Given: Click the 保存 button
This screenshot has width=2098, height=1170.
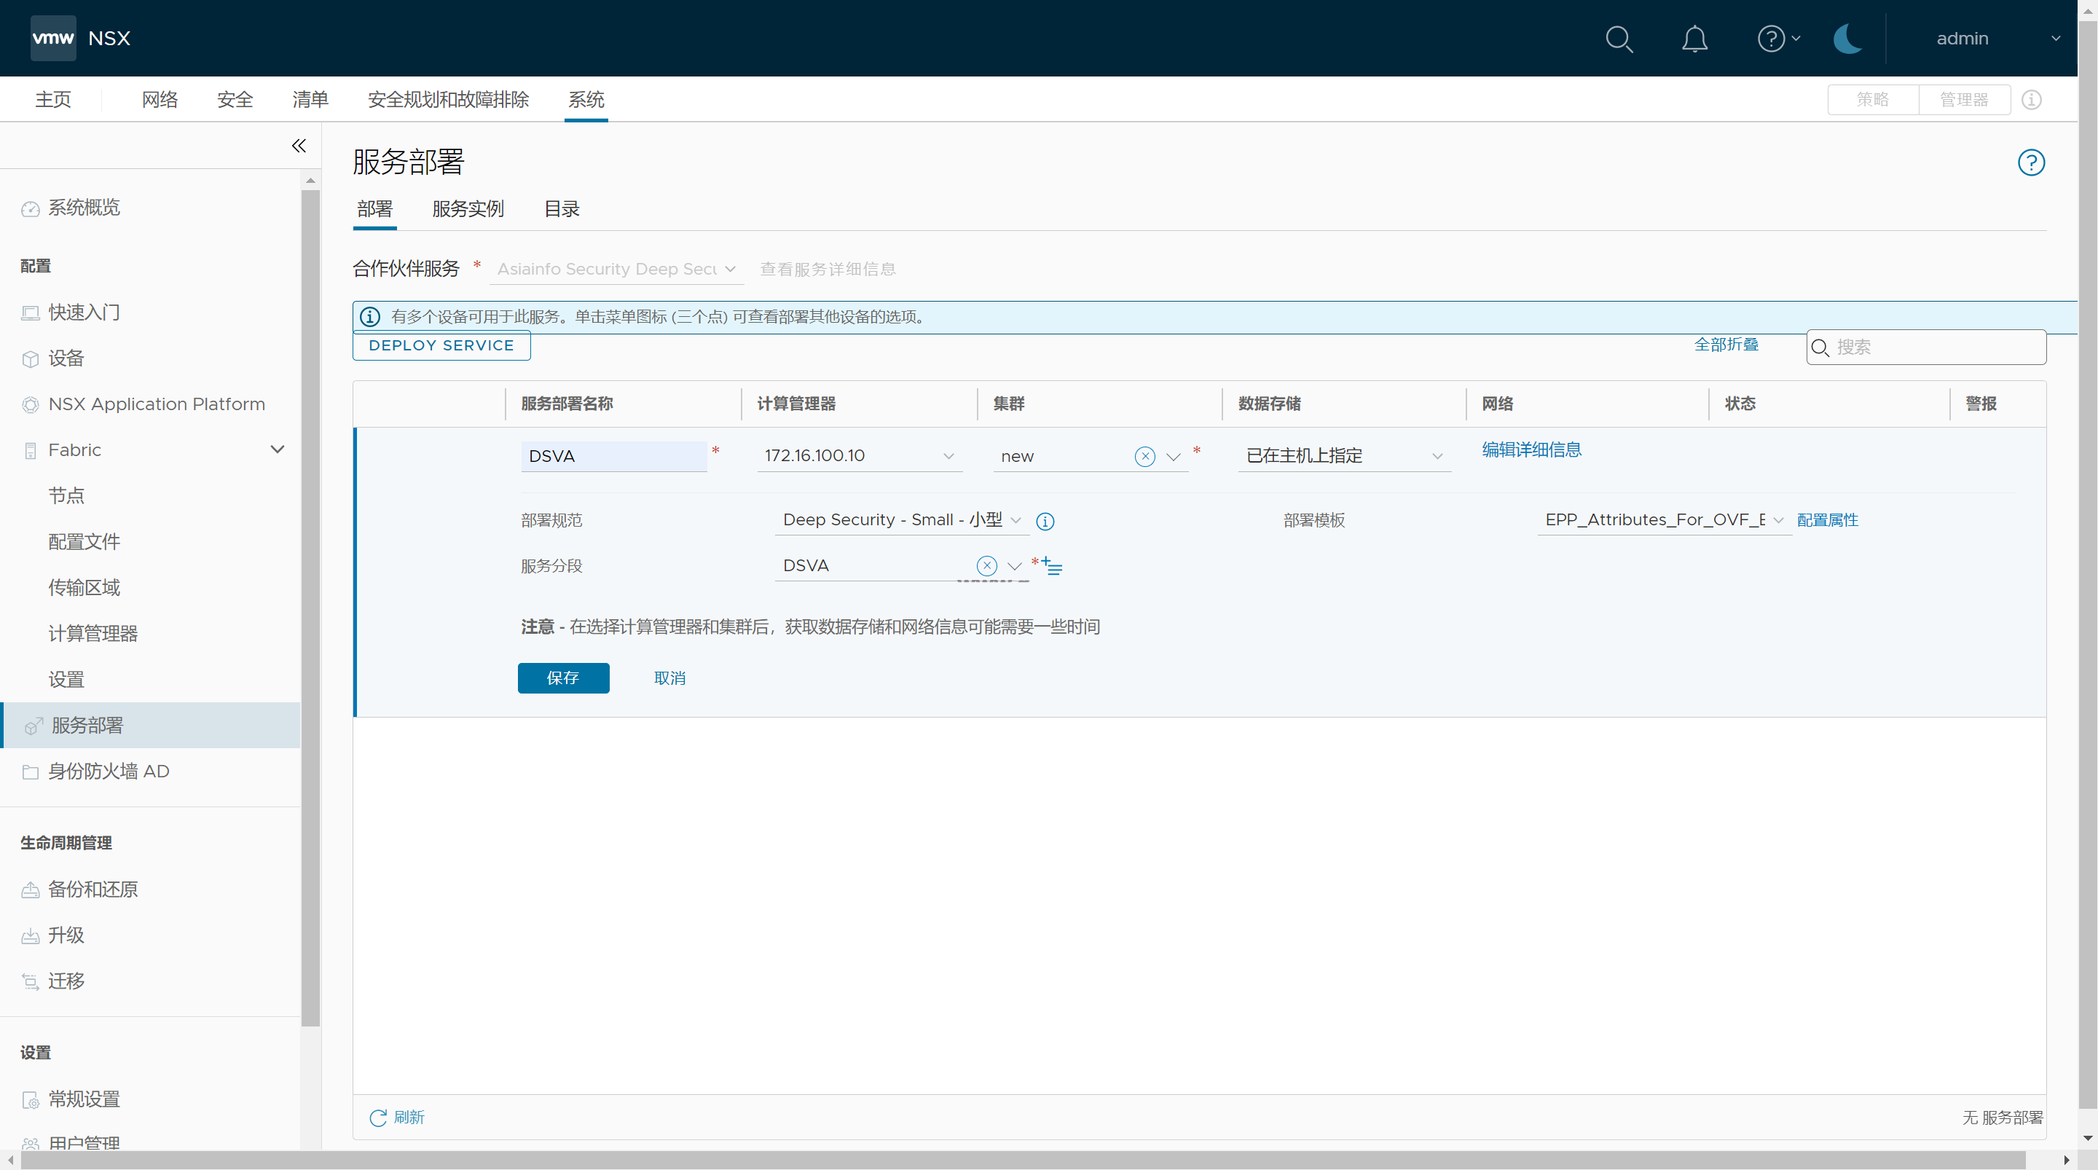Looking at the screenshot, I should tap(563, 678).
